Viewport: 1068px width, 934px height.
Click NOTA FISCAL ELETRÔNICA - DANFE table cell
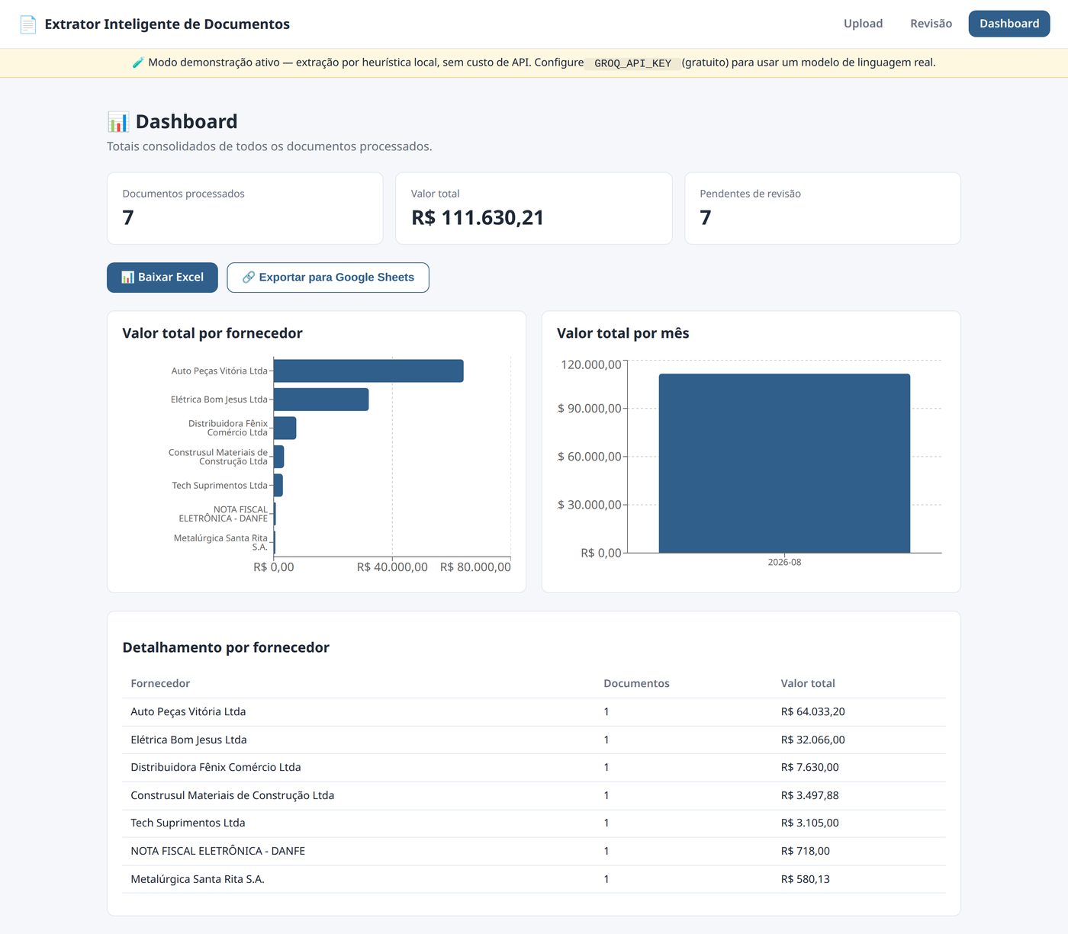pos(217,851)
